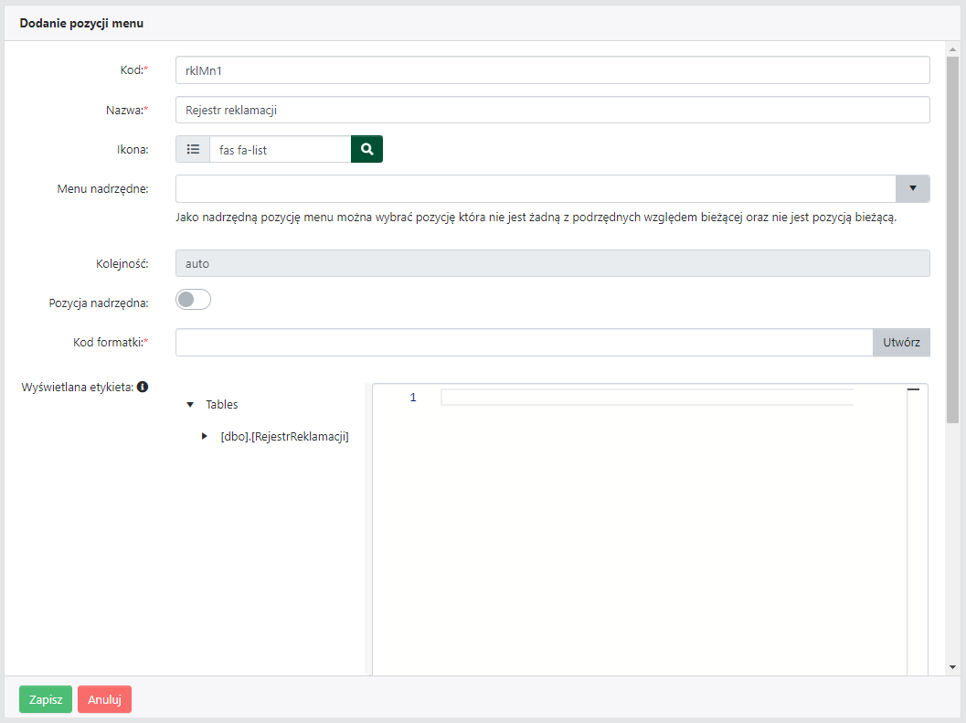Open the Menu nadrzędne dropdown arrow

click(912, 188)
